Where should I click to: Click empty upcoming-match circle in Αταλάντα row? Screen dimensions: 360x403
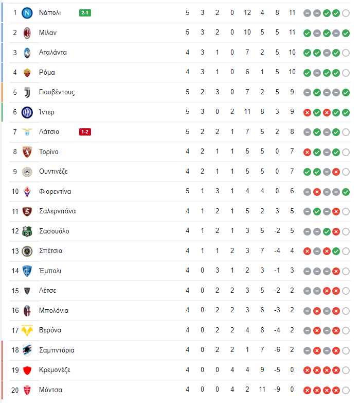coord(346,53)
